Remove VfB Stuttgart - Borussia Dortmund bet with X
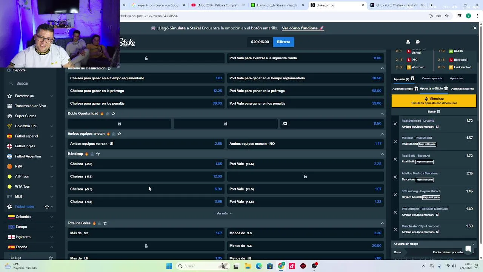This screenshot has width=483, height=272. pyautogui.click(x=395, y=212)
